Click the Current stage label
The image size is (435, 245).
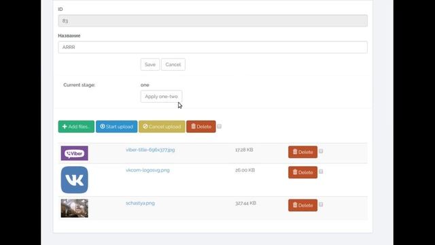[x=80, y=85]
